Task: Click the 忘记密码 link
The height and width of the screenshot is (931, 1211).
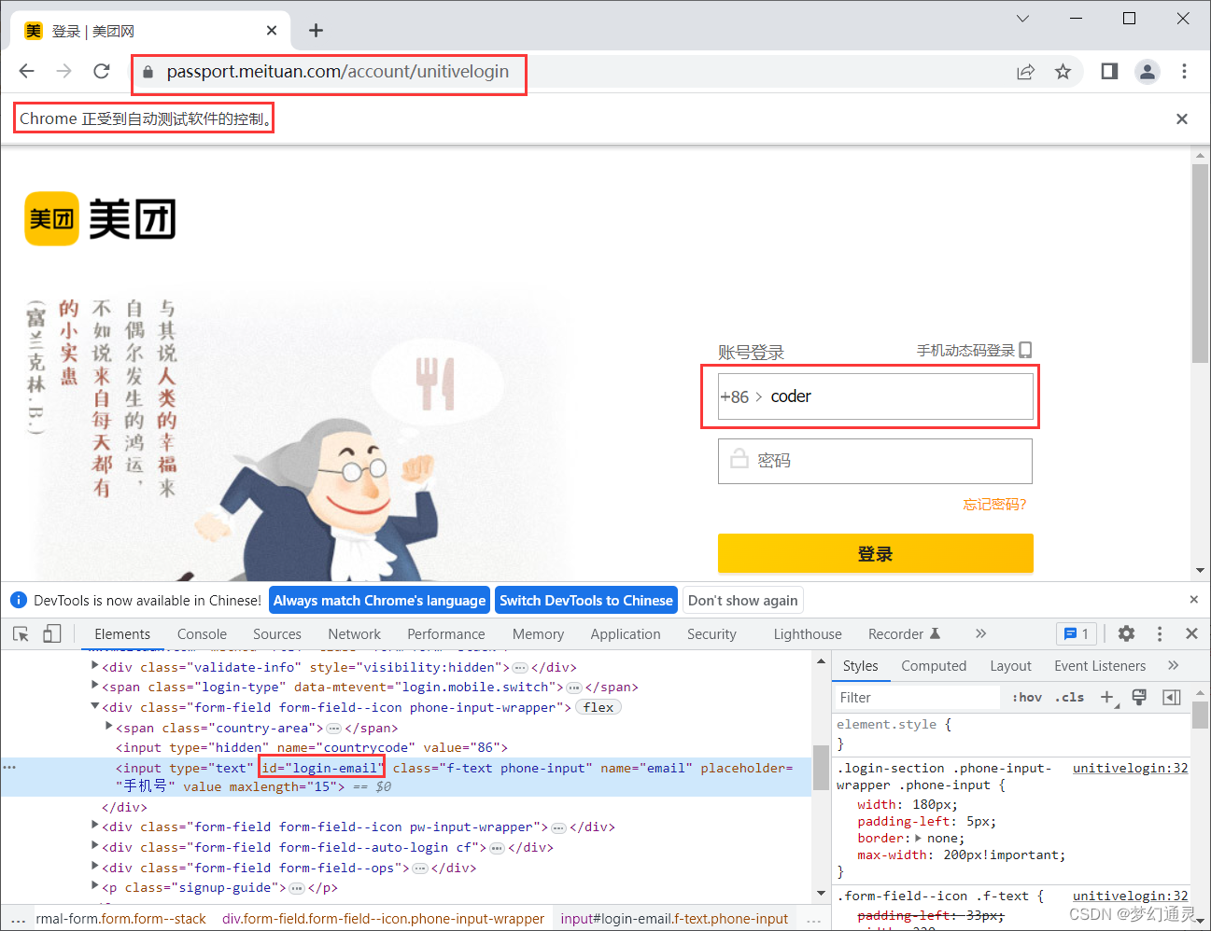Action: (x=994, y=504)
